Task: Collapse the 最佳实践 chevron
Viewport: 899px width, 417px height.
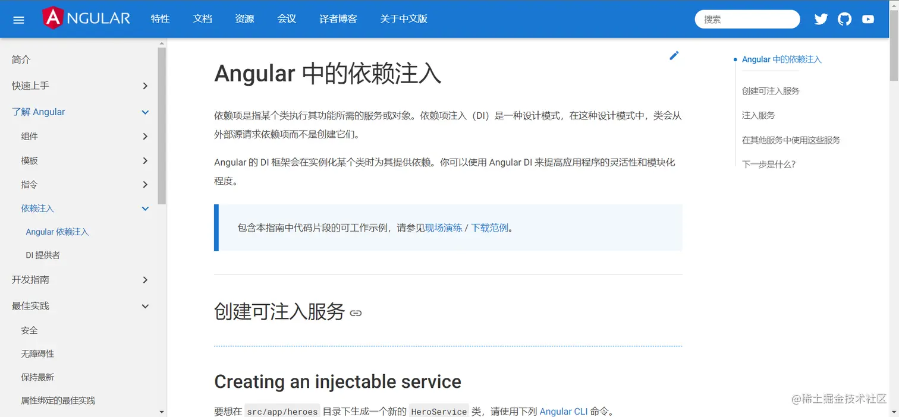Action: (145, 306)
